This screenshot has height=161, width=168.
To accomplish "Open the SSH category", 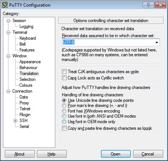I will coord(24,121).
